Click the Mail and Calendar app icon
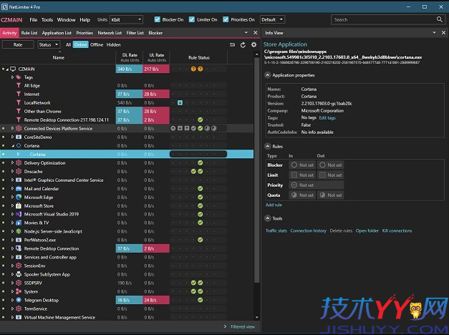Viewport: 449px width, 335px height. coord(19,188)
